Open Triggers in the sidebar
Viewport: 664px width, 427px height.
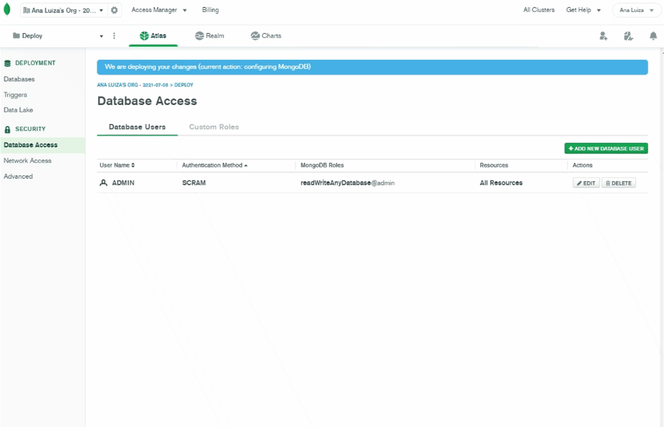tap(15, 95)
